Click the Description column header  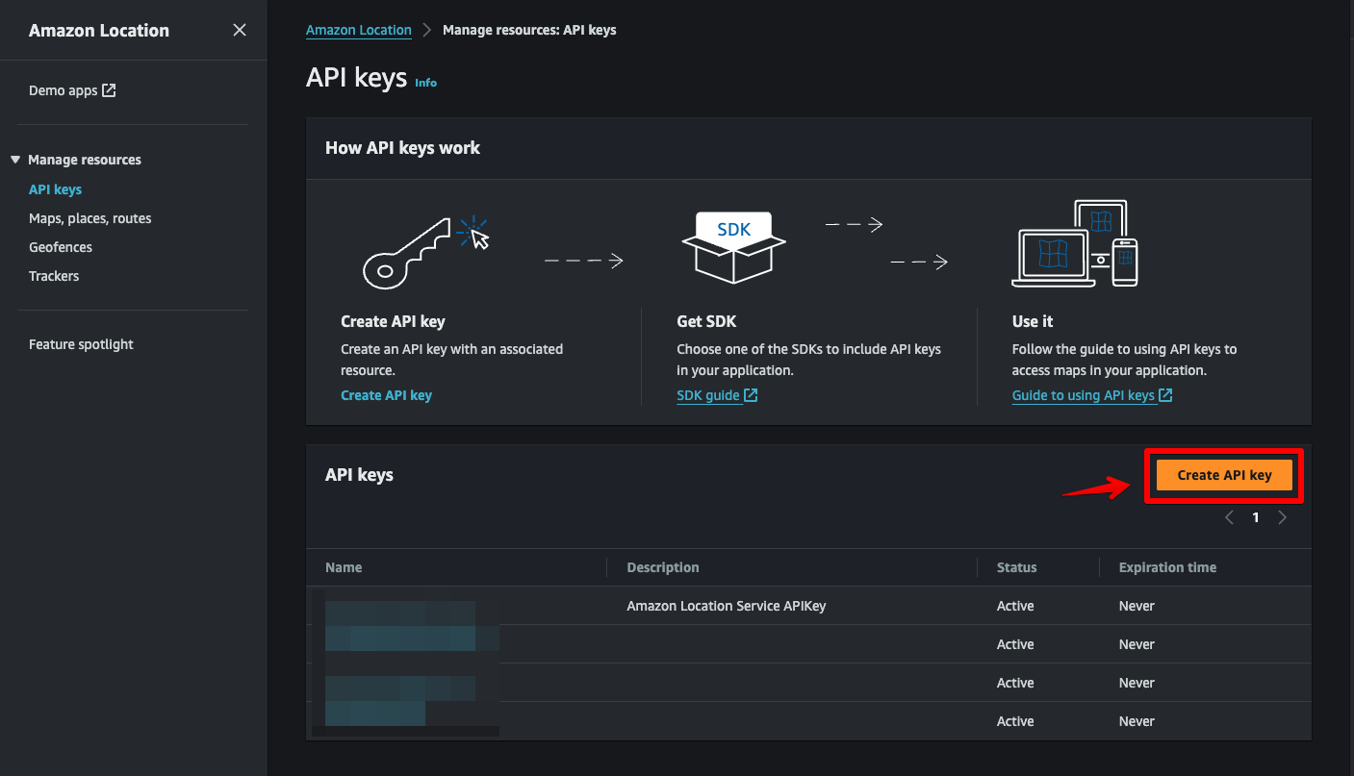[x=662, y=567]
